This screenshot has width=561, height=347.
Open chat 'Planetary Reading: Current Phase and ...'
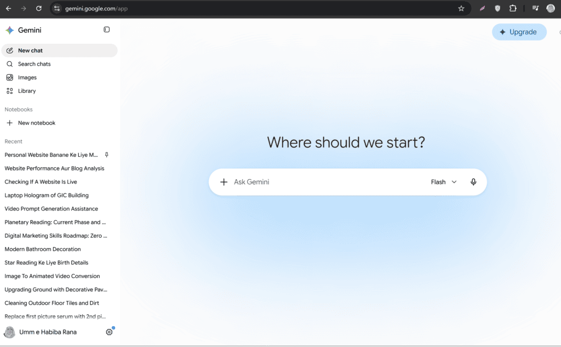click(x=55, y=222)
